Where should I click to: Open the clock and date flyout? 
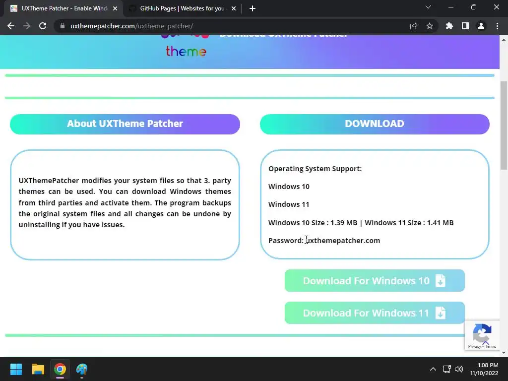[484, 369]
